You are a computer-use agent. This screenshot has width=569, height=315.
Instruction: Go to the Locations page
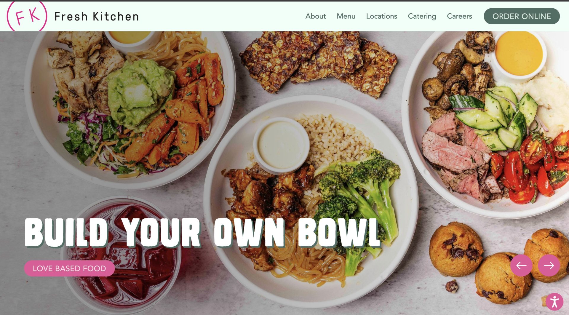pyautogui.click(x=381, y=16)
